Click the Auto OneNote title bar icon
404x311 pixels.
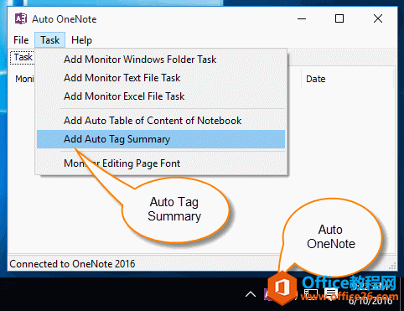(x=21, y=18)
